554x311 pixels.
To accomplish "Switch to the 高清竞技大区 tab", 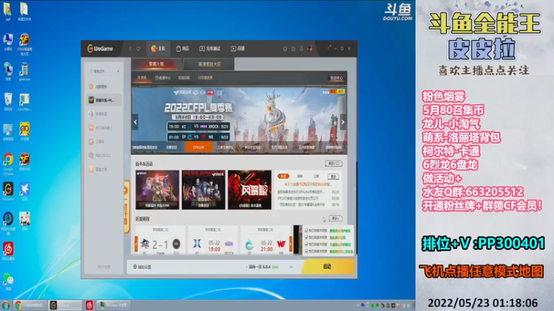I will coord(209,64).
